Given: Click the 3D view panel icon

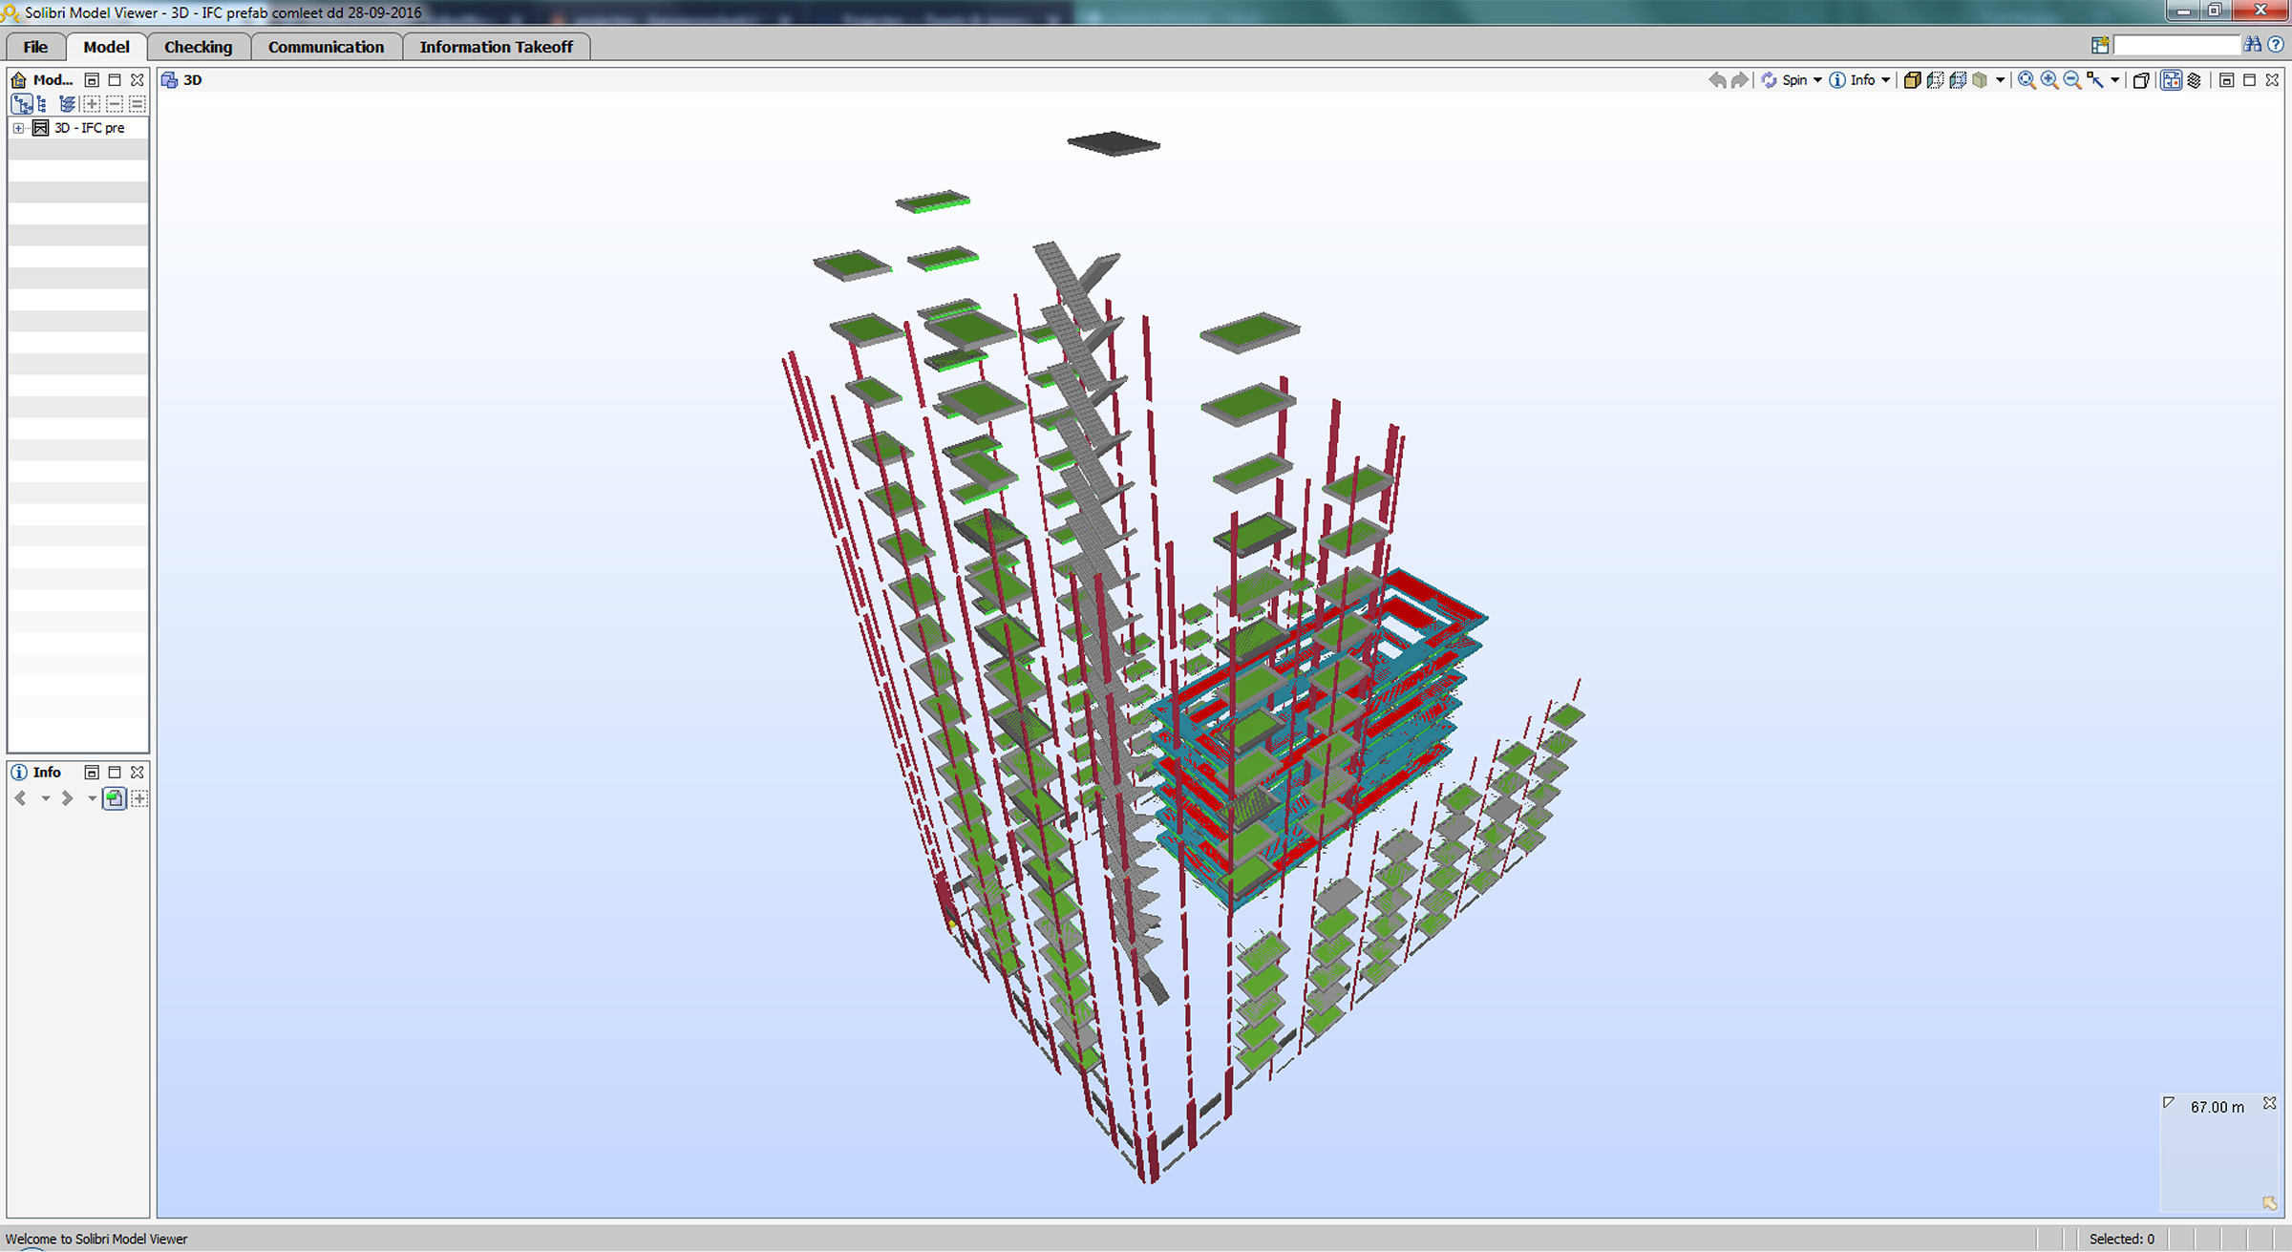Looking at the screenshot, I should pyautogui.click(x=169, y=80).
